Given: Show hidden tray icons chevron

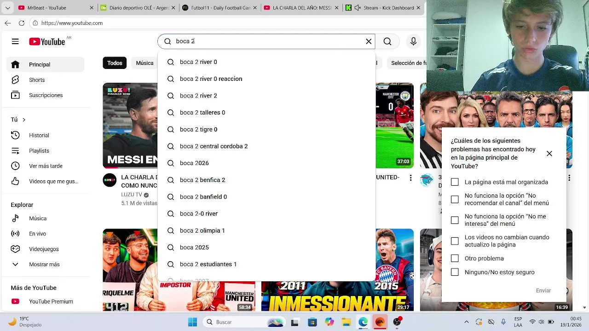Looking at the screenshot, I should (x=467, y=322).
